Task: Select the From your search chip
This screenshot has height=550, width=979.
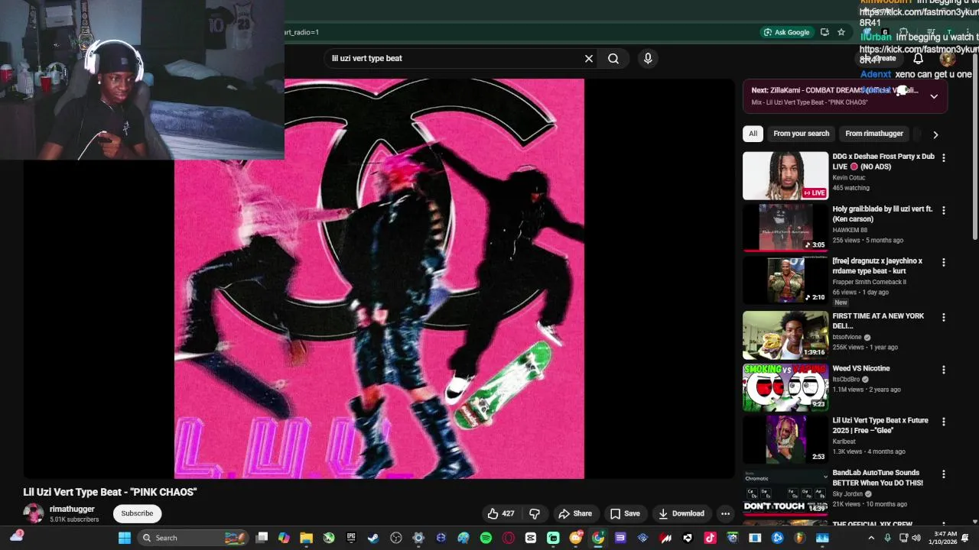Action: coord(801,134)
